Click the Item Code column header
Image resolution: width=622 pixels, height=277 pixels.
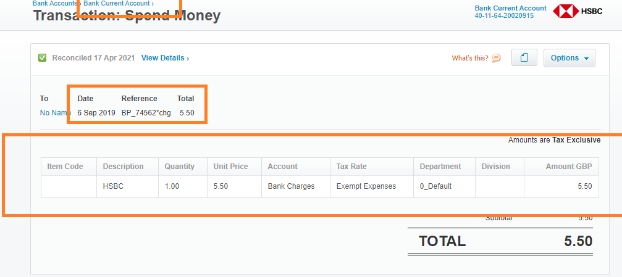69,167
